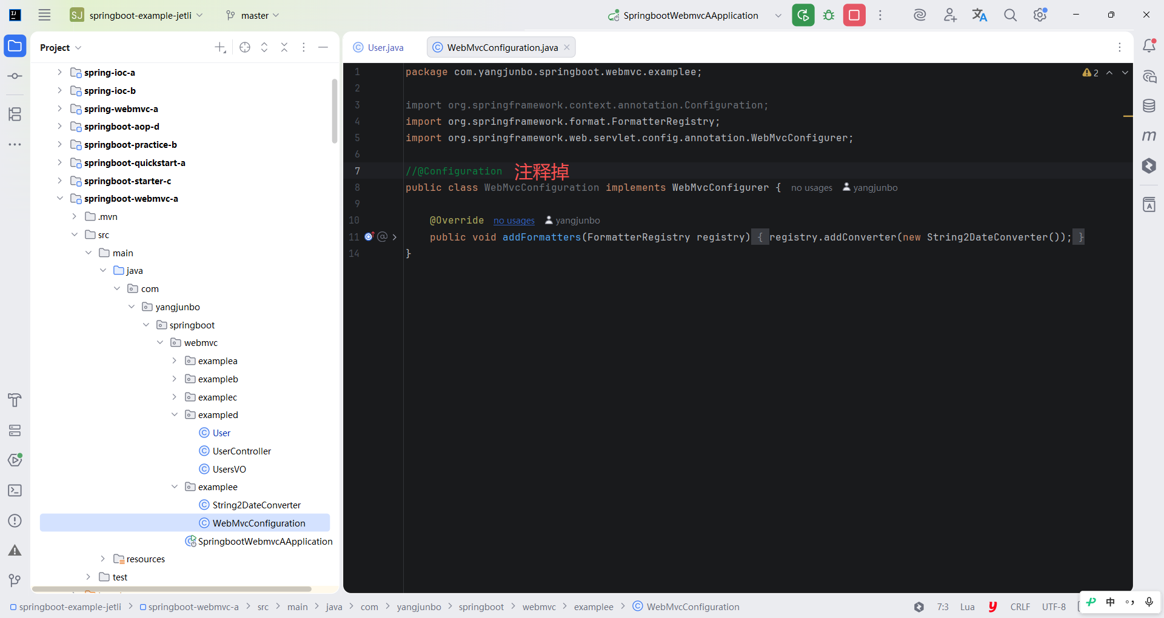Open the run configuration dropdown
Image resolution: width=1164 pixels, height=618 pixels.
778,15
